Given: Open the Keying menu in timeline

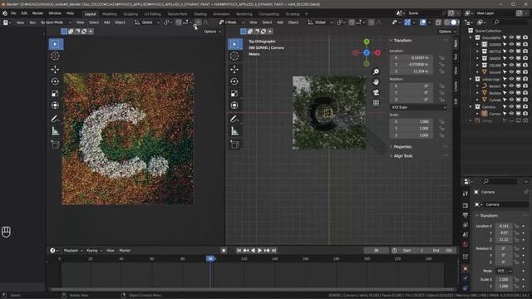Looking at the screenshot, I should pyautogui.click(x=94, y=251).
